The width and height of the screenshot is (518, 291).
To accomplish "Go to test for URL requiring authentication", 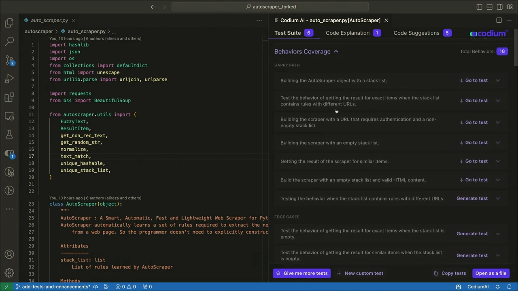I will pyautogui.click(x=474, y=122).
